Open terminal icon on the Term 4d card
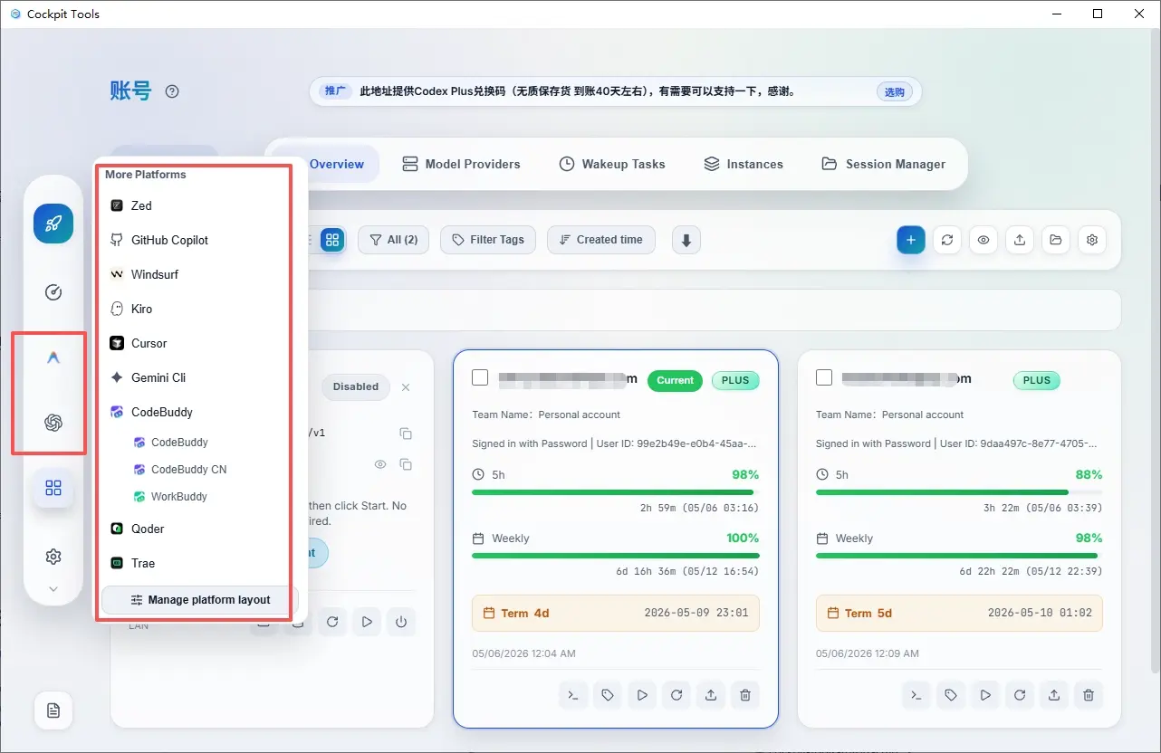This screenshot has width=1161, height=753. tap(573, 695)
